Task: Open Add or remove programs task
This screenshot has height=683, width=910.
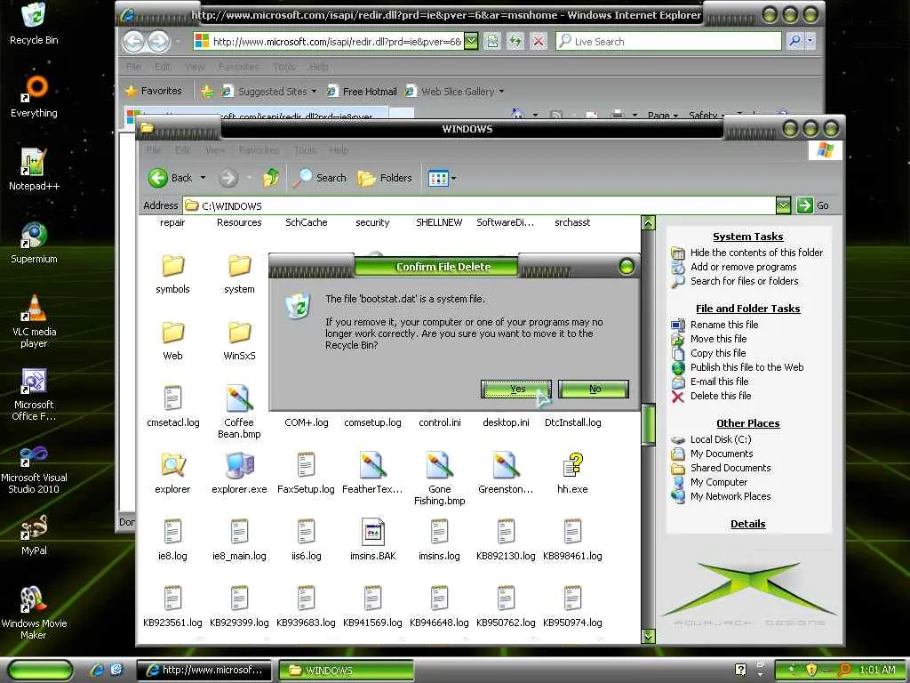Action: (x=743, y=267)
